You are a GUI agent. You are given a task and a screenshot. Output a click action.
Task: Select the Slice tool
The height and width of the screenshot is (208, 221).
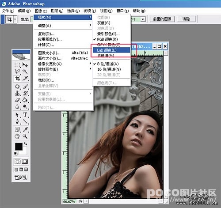[25, 79]
